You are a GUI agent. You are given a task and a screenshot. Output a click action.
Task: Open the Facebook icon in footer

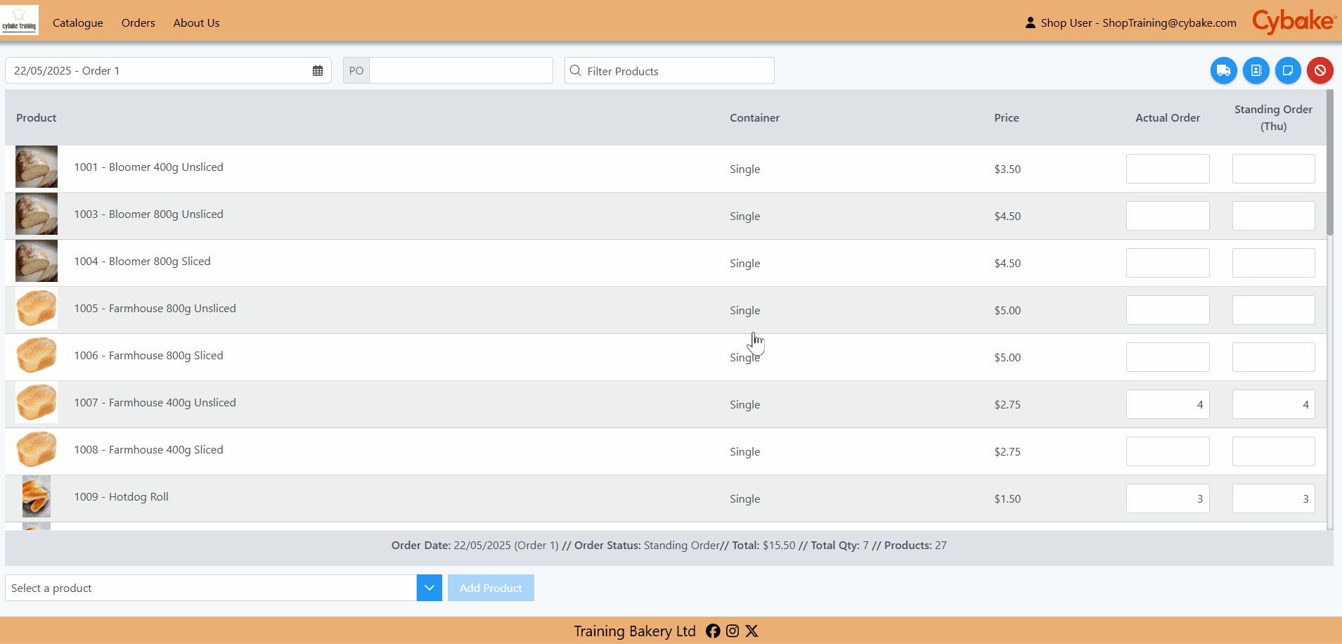click(713, 631)
